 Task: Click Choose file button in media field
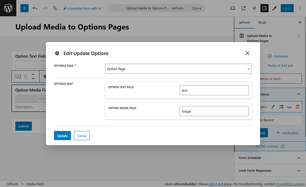tap(27, 99)
